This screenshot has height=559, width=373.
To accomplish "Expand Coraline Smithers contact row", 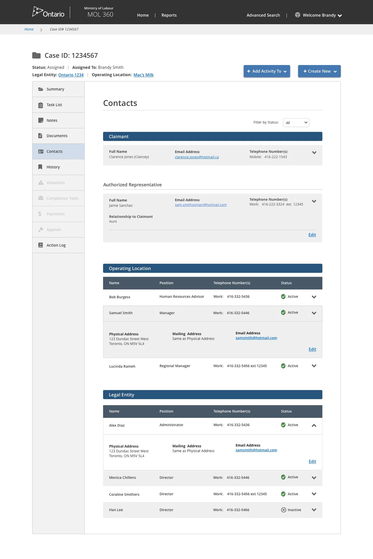I will pos(314,494).
